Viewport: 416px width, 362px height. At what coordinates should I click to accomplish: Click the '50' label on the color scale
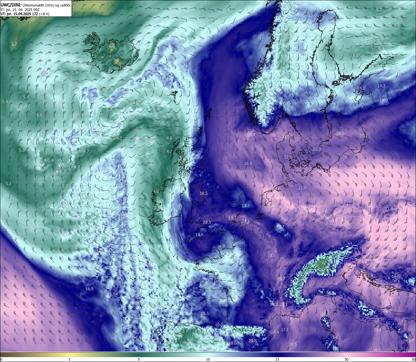point(413,359)
